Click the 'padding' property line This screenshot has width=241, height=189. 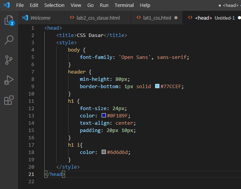click(x=108, y=130)
